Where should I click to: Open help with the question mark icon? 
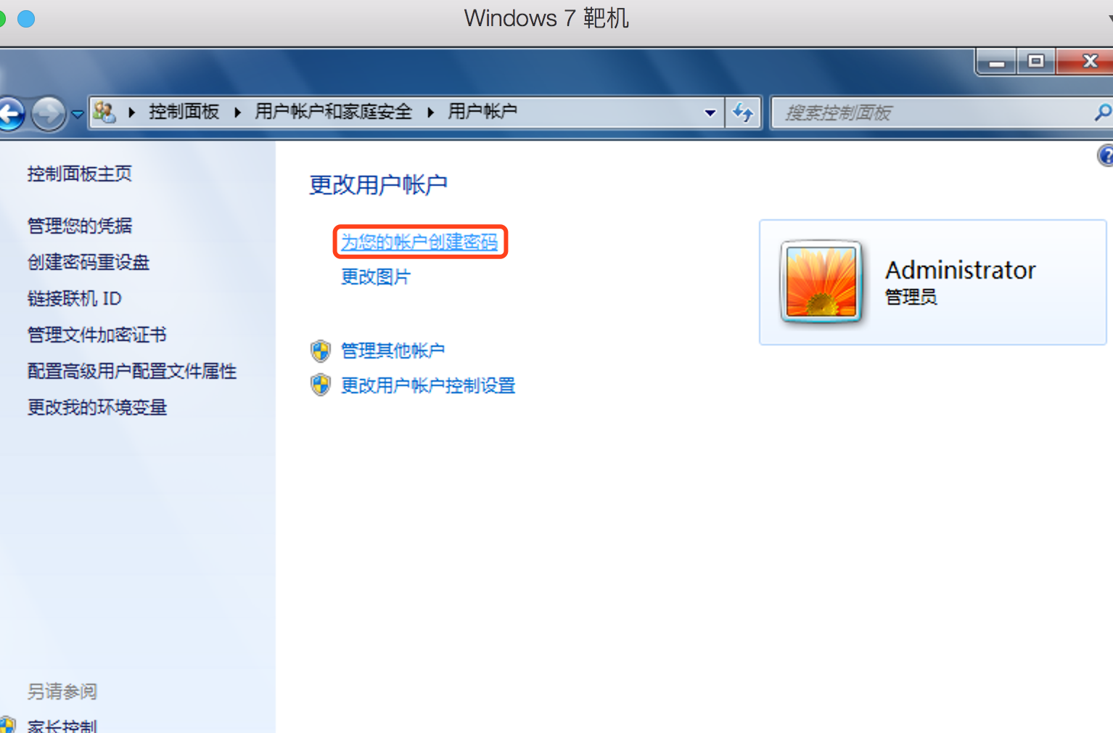pos(1105,155)
